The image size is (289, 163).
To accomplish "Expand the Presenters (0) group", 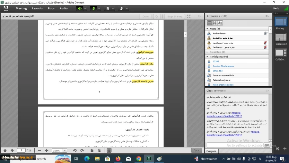I will coord(207,52).
